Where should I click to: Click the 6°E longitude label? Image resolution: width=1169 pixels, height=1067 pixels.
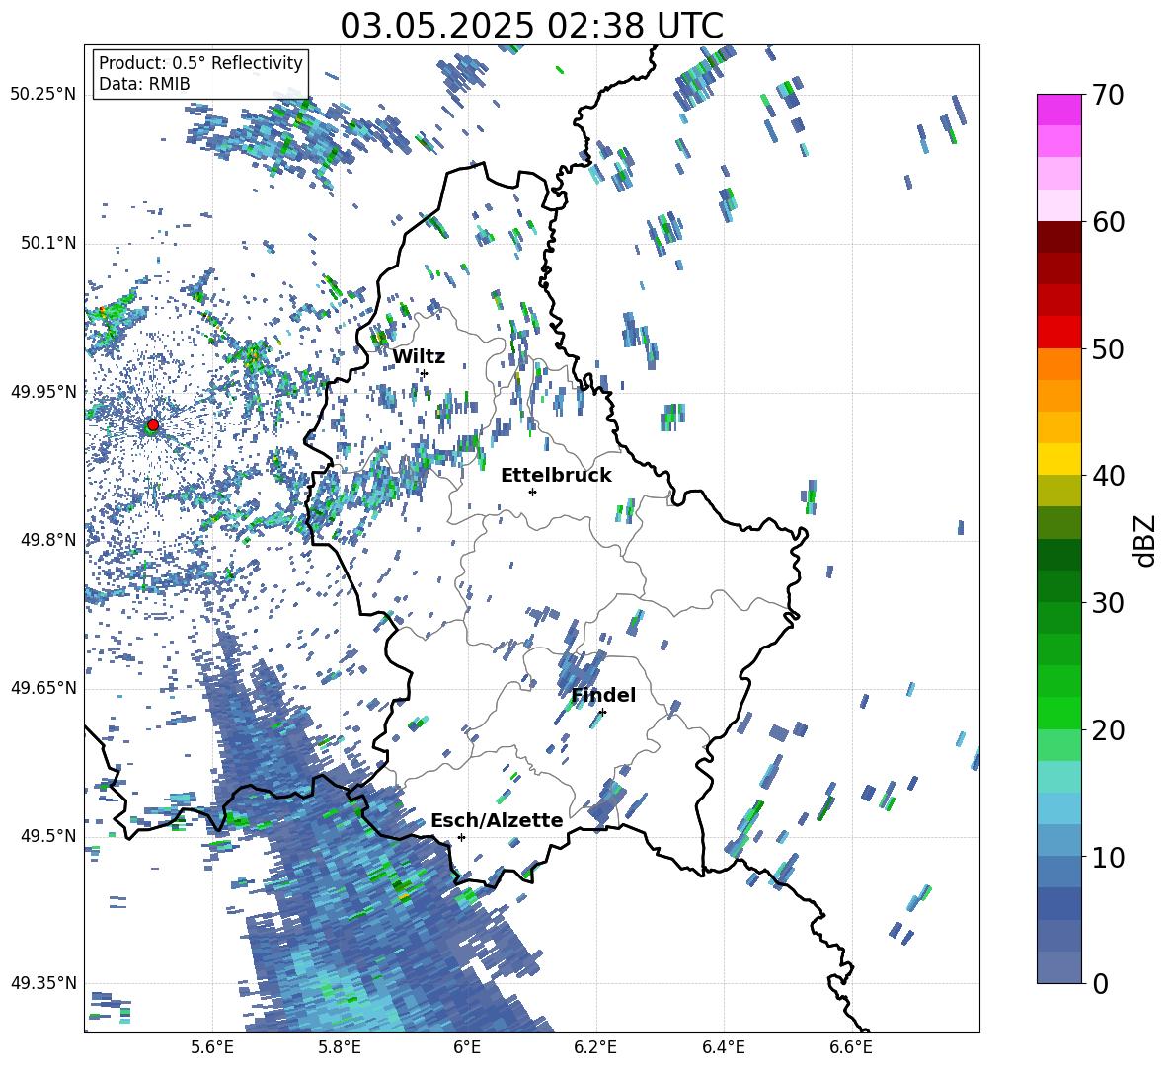point(467,1047)
